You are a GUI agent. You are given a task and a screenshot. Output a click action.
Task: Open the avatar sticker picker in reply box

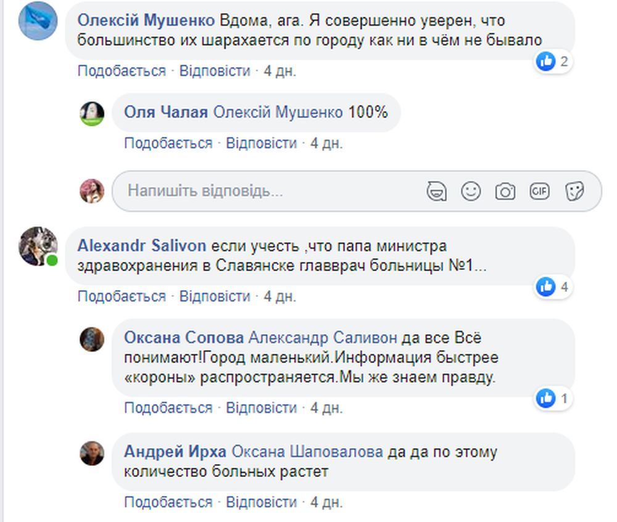(436, 192)
